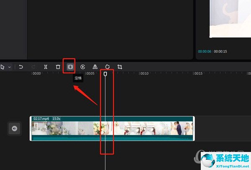Screen dimensions: 251x170
Task: Click the current time 00:00:06 readout
Action: click(205, 51)
